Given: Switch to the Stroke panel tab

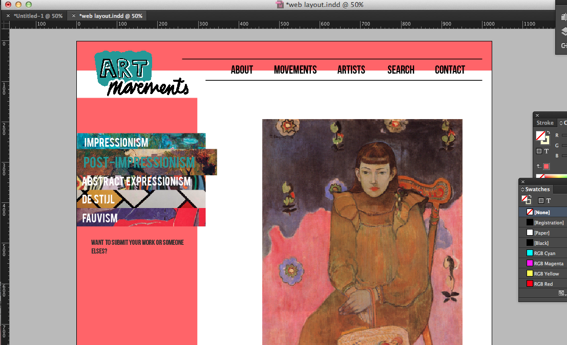Looking at the screenshot, I should coord(544,123).
